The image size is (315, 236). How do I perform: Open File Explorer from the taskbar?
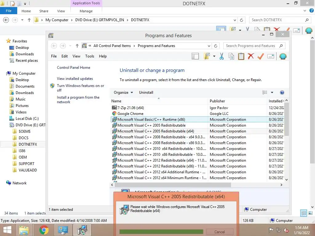[x=24, y=230]
